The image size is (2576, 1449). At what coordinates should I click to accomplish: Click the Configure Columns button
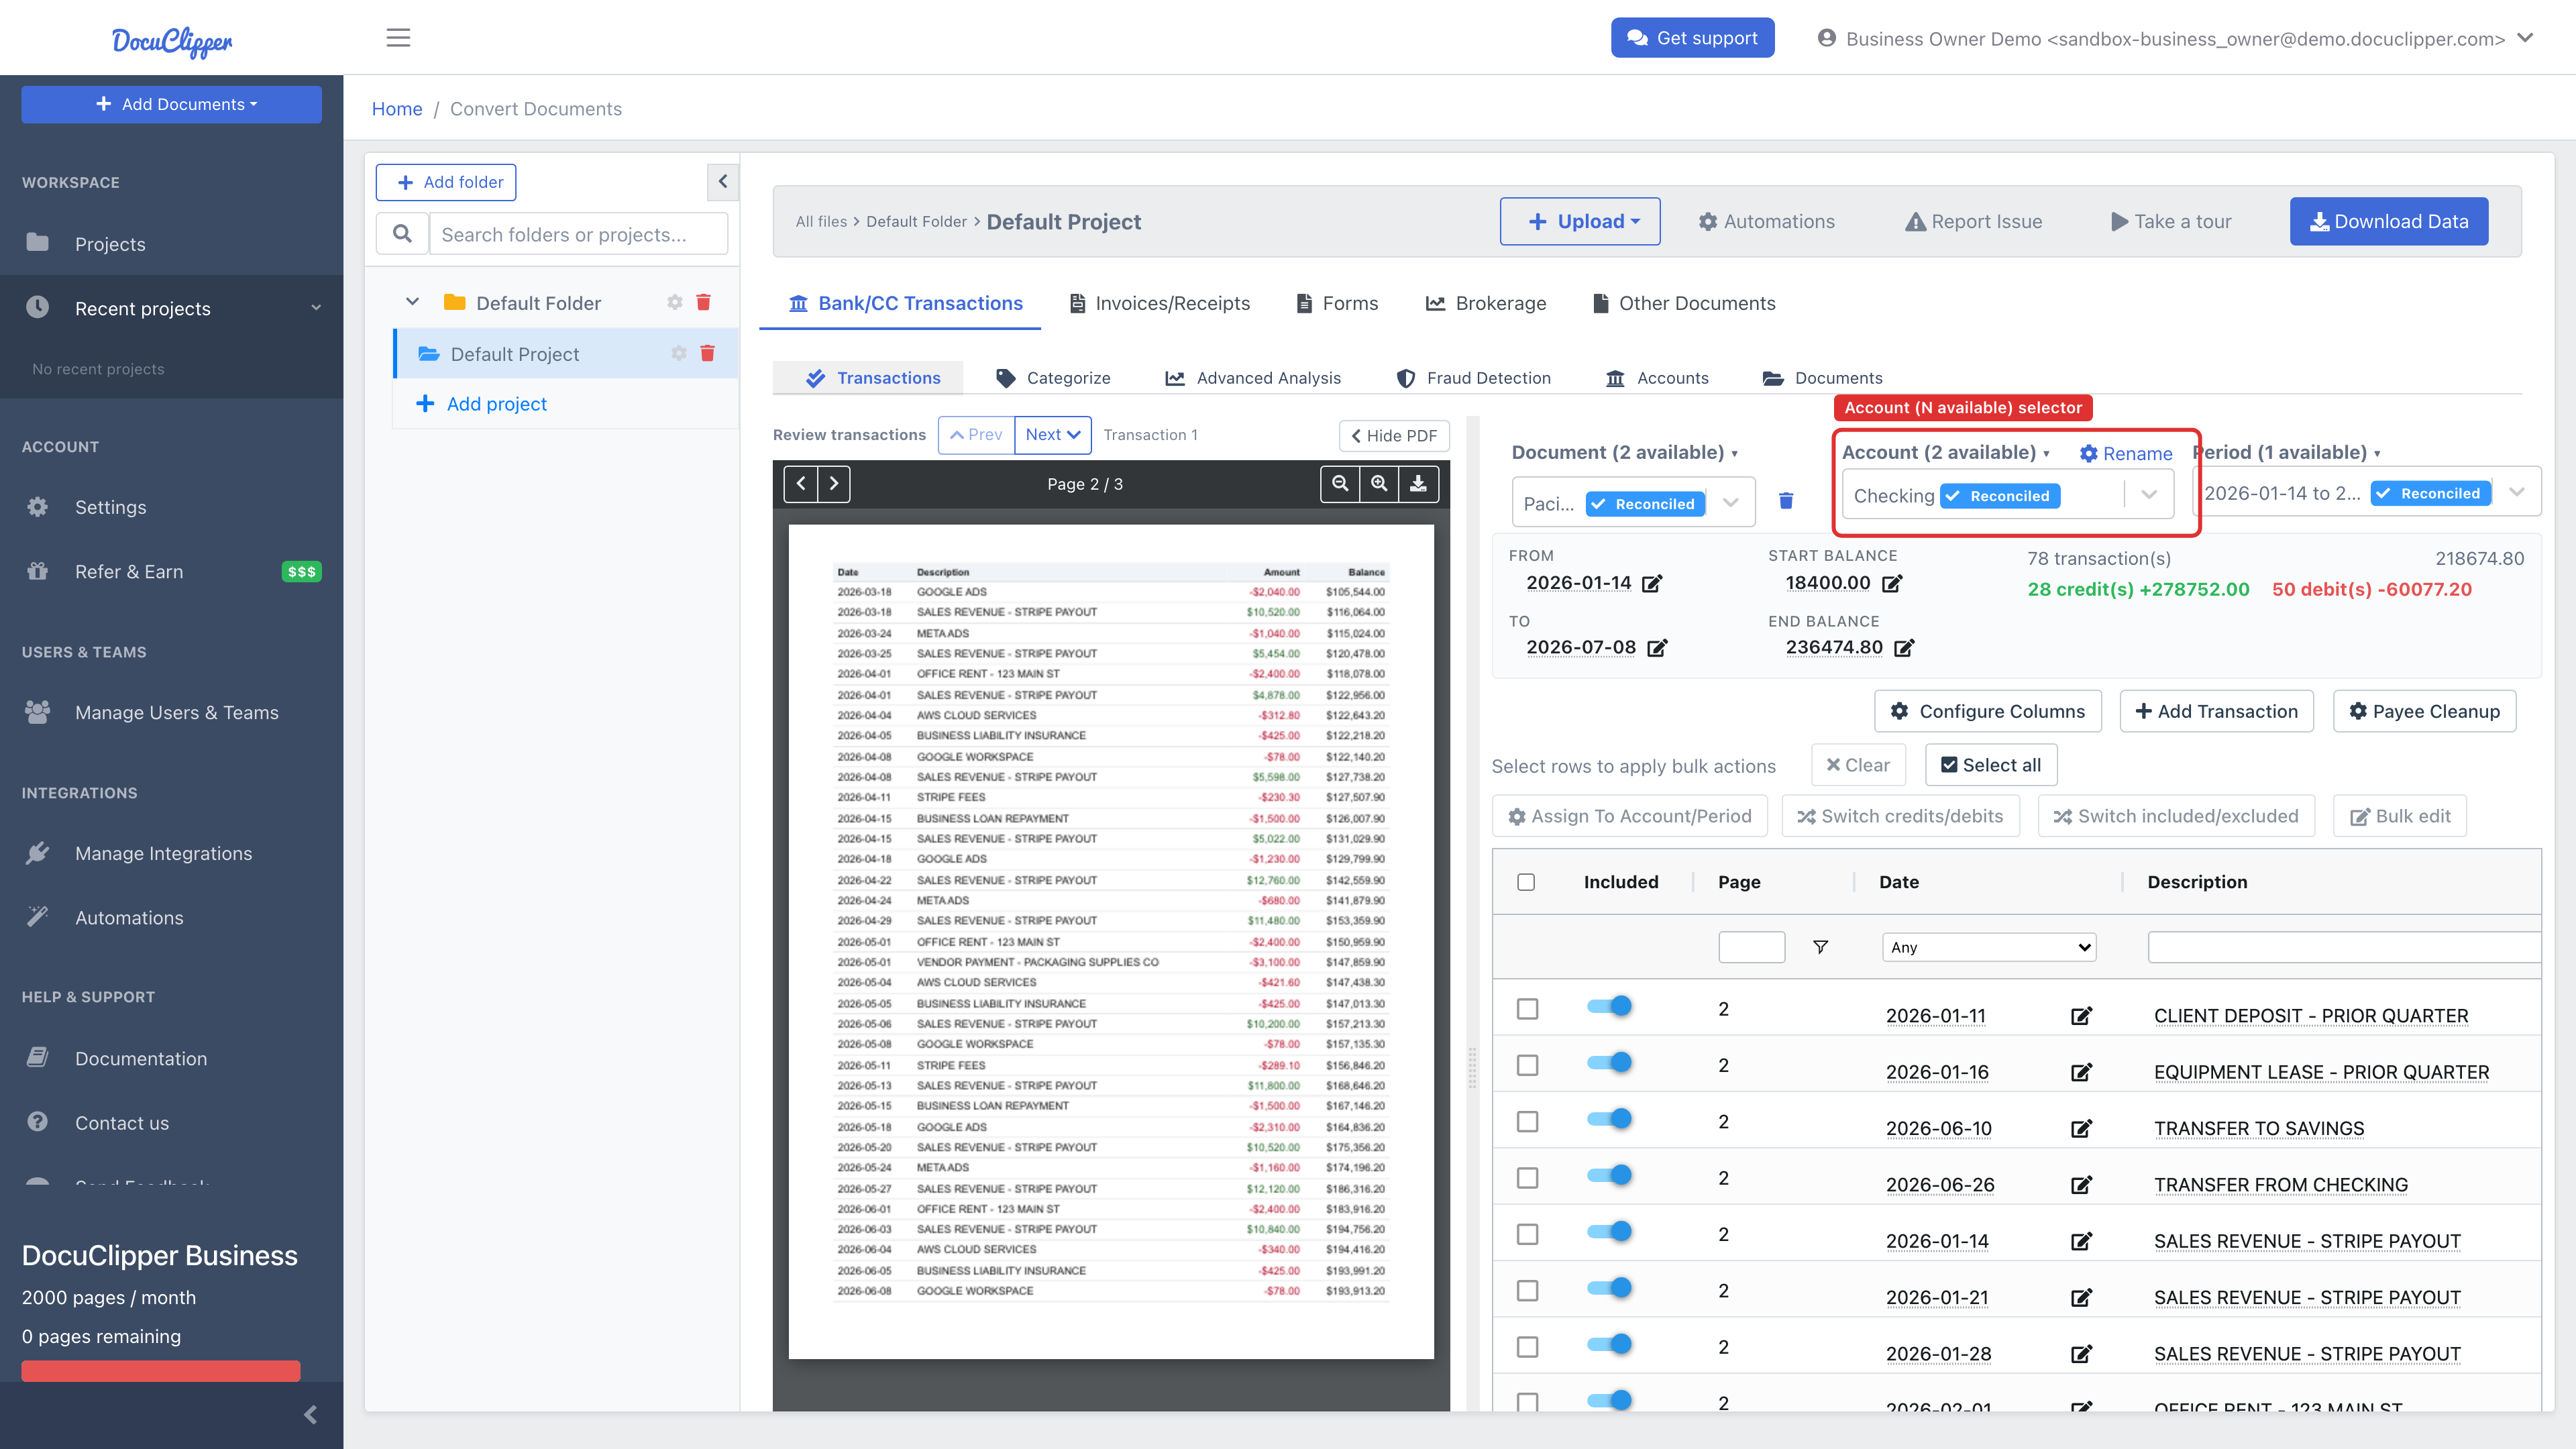[1987, 711]
